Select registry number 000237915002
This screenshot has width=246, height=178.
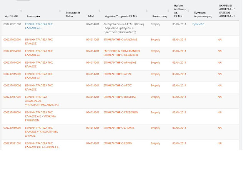[x=12, y=86]
